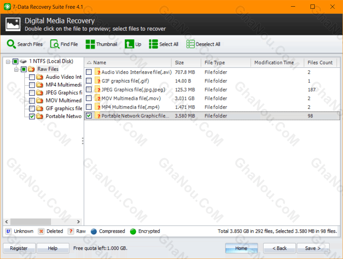Click the 'Total 3.850 GB in 292 files' status text
343x259 pixels.
pyautogui.click(x=246, y=231)
